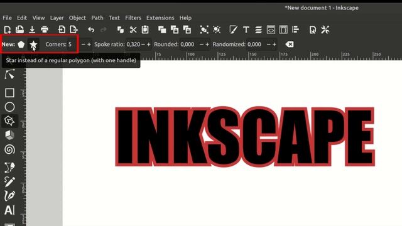
Task: Click the Import icon
Action: (x=62, y=30)
